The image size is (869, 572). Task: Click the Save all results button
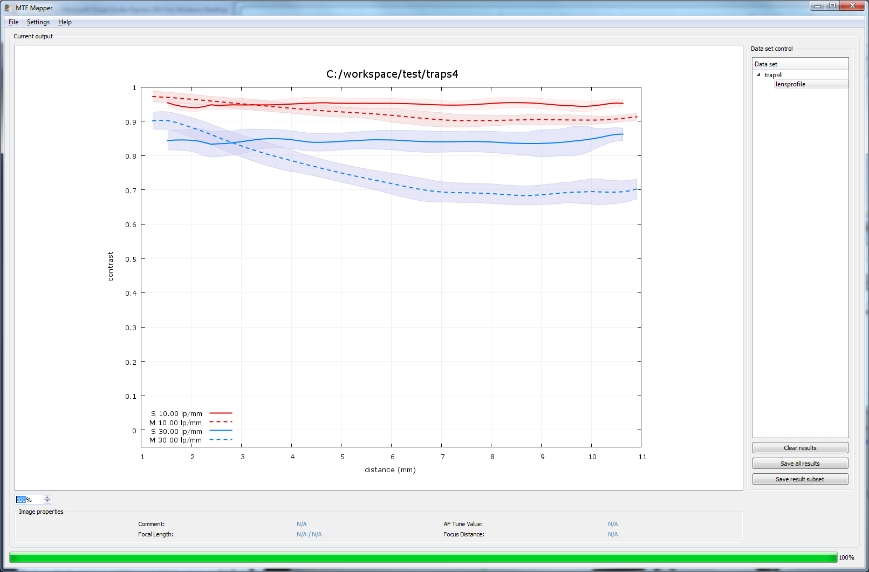[800, 464]
